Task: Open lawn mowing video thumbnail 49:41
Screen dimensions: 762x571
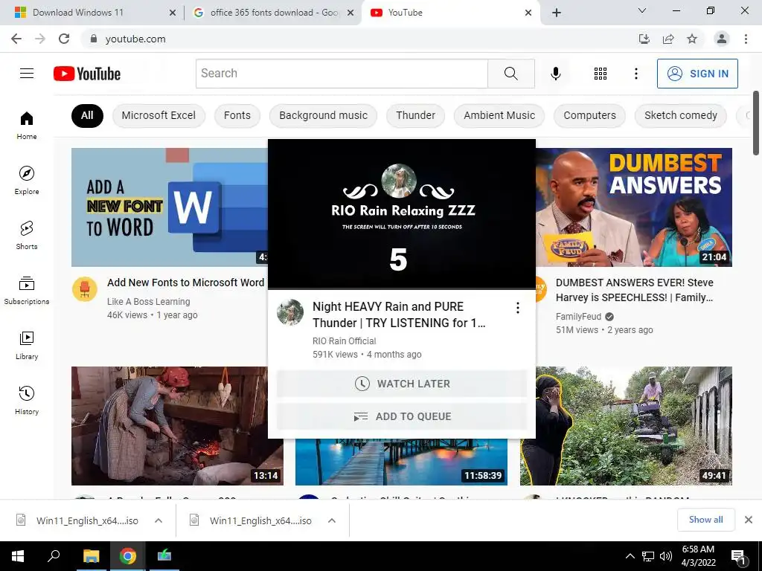Action: 626,426
